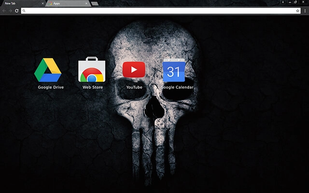Click the Web Store label text
This screenshot has height=193, width=309.
93,87
